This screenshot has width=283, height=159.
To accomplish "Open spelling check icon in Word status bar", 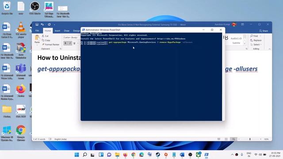I will [50, 139].
